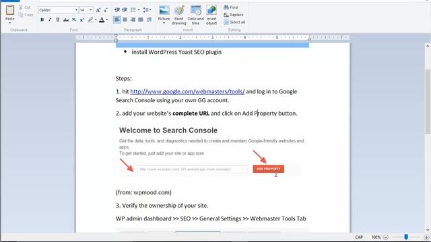Click the "install WordPress Yoast SEO plugin" bullet
Screen dimensions: 431x242
point(176,52)
